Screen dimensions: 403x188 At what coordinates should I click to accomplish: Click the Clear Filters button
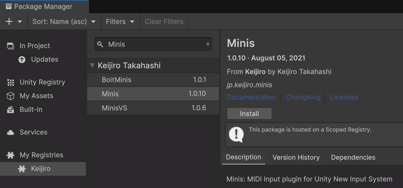164,21
